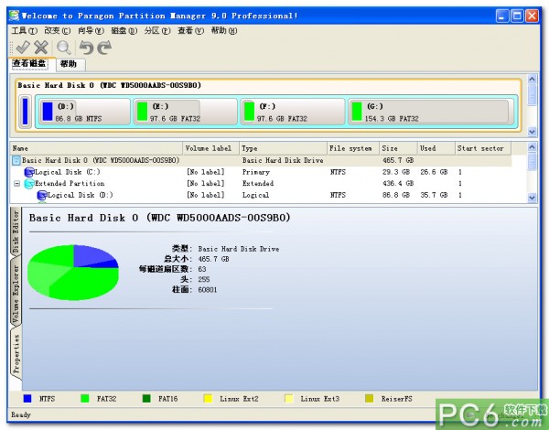Open the 分区(P) menu
Screen dimensions: 549x430
coord(157,31)
